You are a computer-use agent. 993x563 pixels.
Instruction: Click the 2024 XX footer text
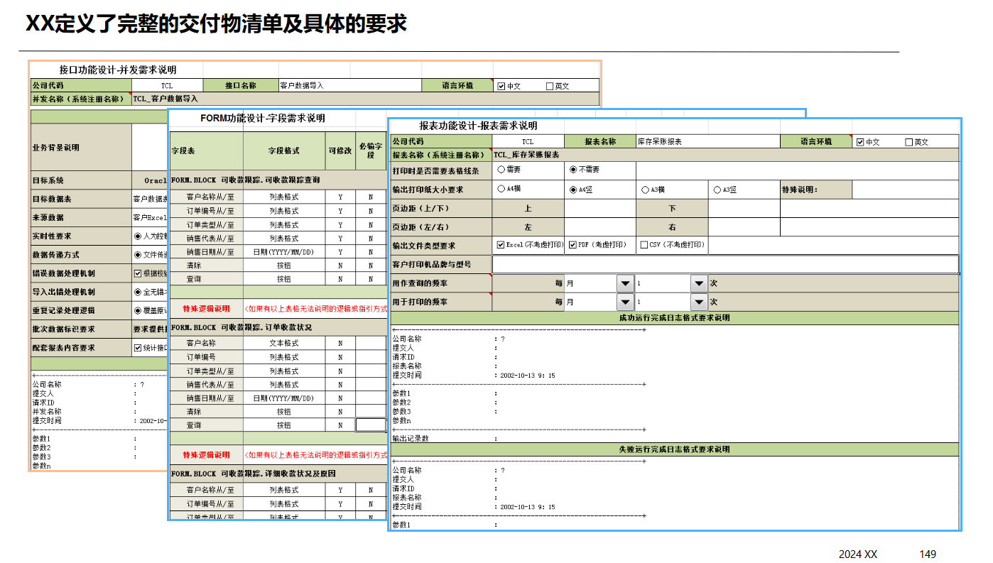tap(858, 554)
